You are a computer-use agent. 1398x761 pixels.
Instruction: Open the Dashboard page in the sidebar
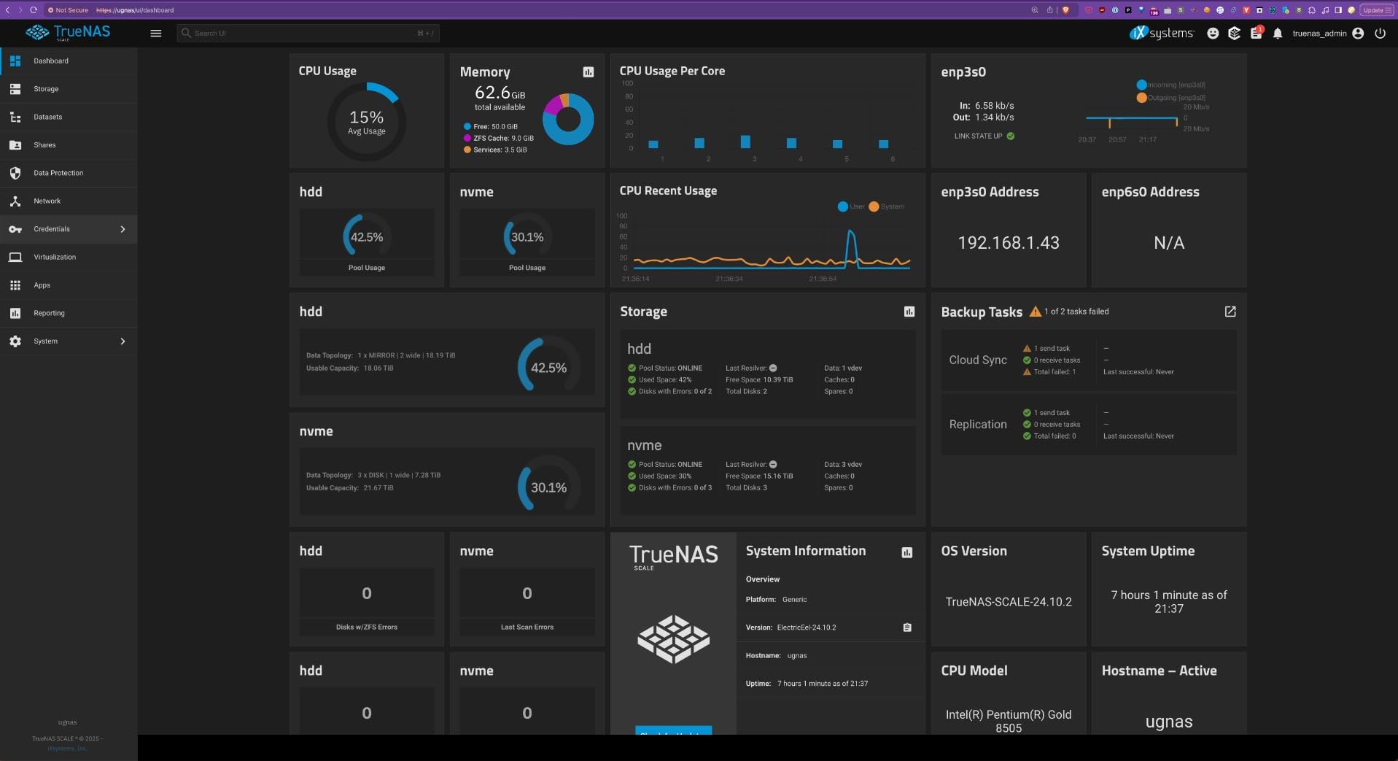tap(69, 61)
